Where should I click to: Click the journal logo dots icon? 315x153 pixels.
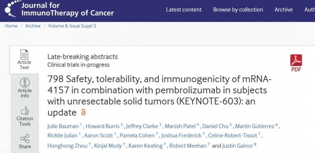click(x=13, y=9)
